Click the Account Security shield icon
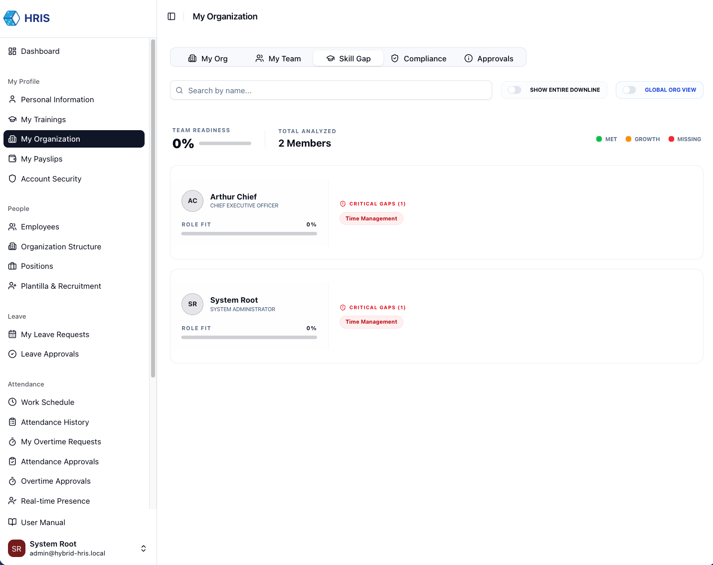Screen dimensions: 713x565 click(12, 179)
